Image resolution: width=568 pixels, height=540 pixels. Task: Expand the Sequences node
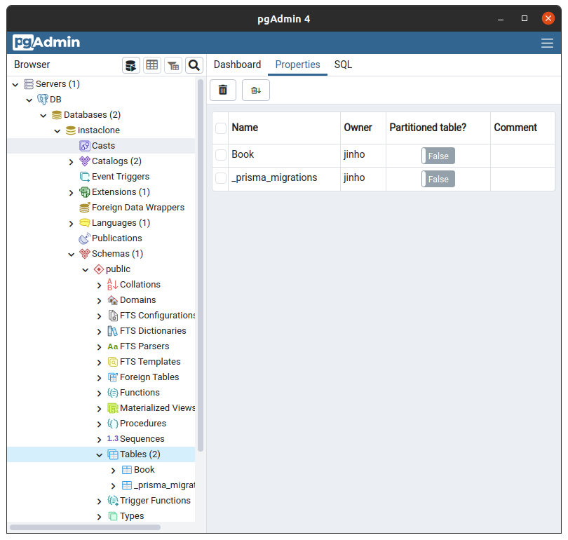(x=100, y=440)
